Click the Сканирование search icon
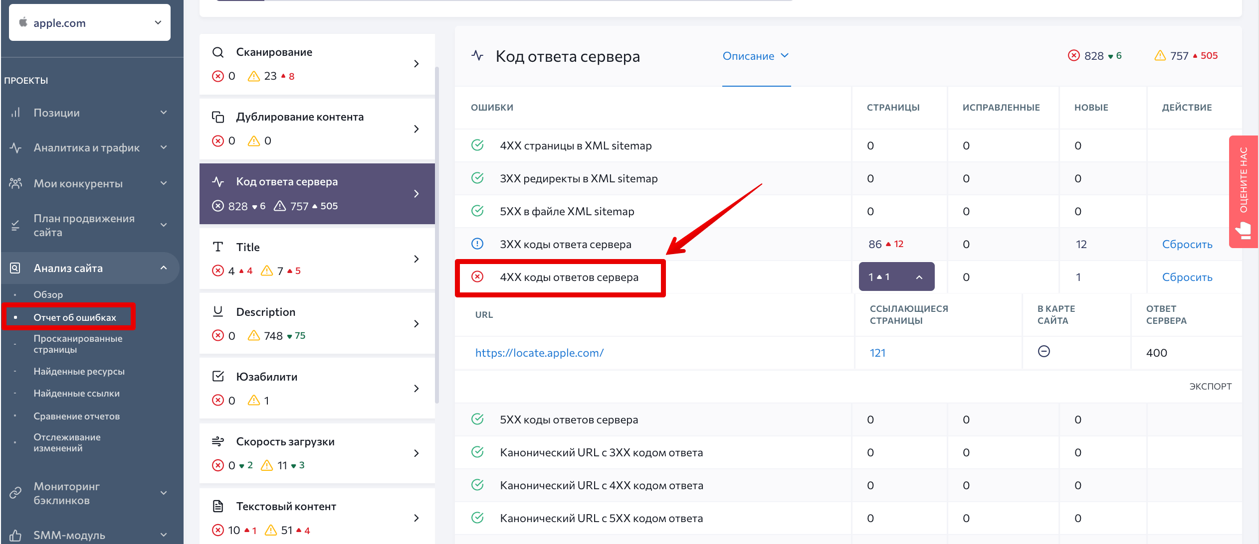 218,52
